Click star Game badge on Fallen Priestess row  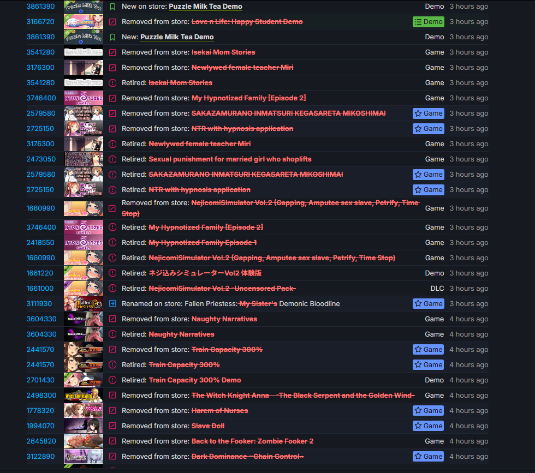tap(428, 304)
